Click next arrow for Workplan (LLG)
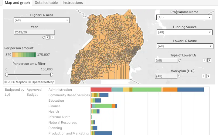 [208, 76]
